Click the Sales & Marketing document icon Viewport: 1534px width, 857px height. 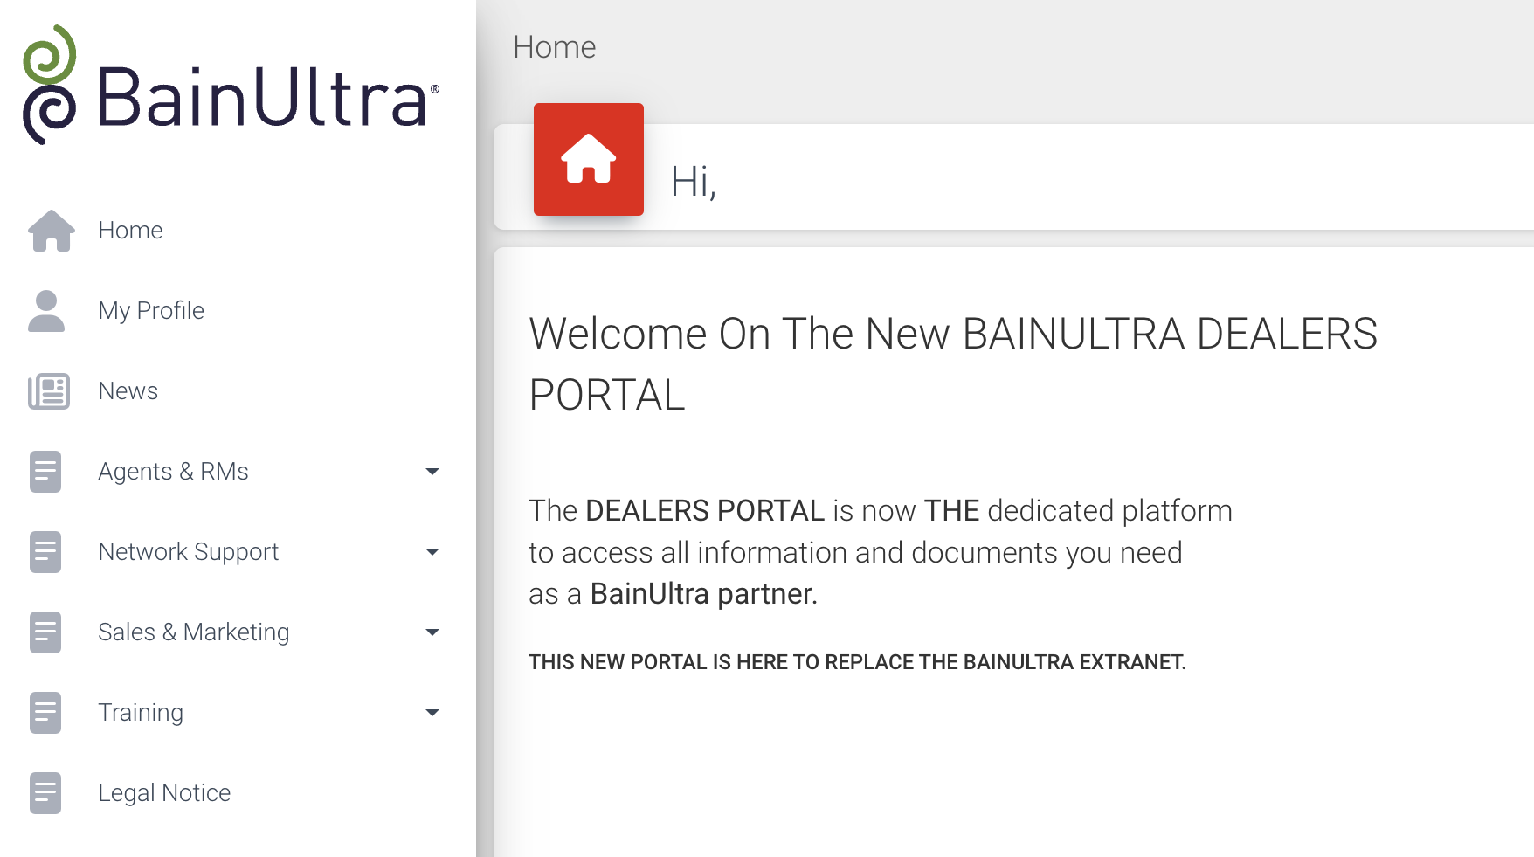45,632
